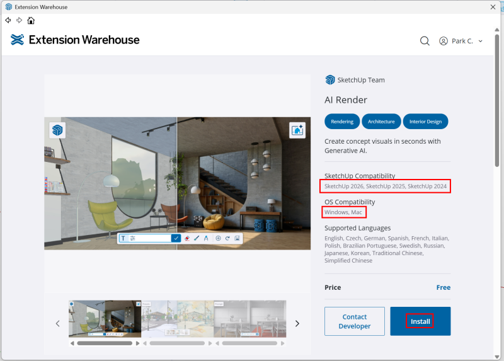Click the save icon in preview toolbar

click(238, 238)
